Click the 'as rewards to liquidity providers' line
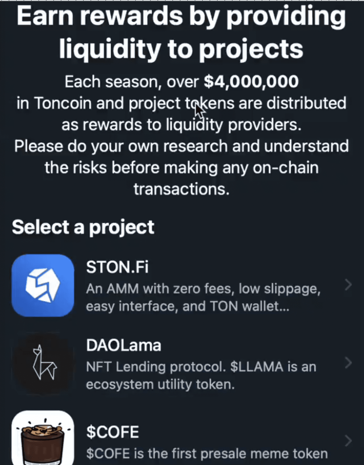 181,125
